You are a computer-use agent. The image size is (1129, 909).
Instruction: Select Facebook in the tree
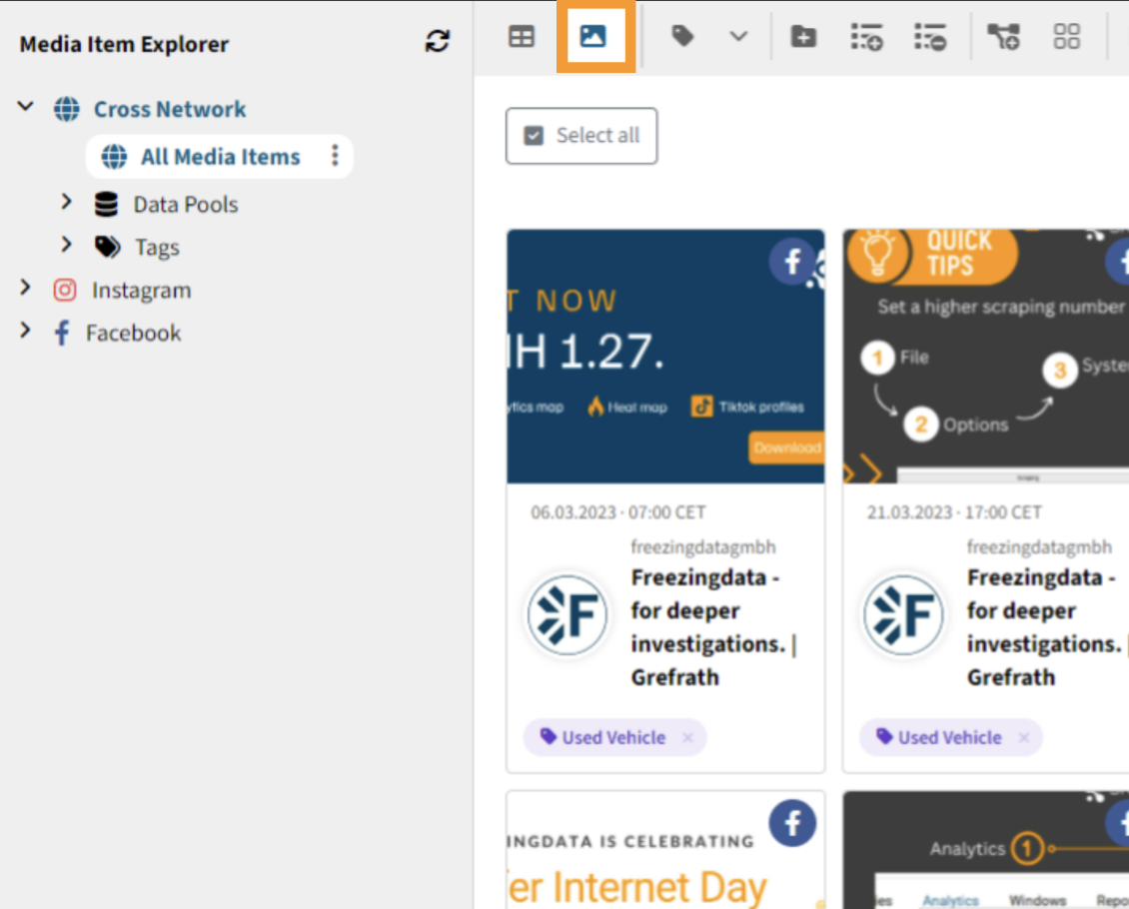tap(133, 334)
